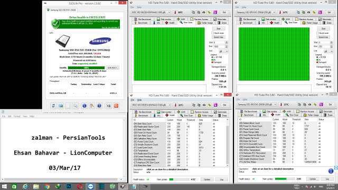Click the drive image icon next to refresh in SSDLife
The image size is (338, 190).
61,106
